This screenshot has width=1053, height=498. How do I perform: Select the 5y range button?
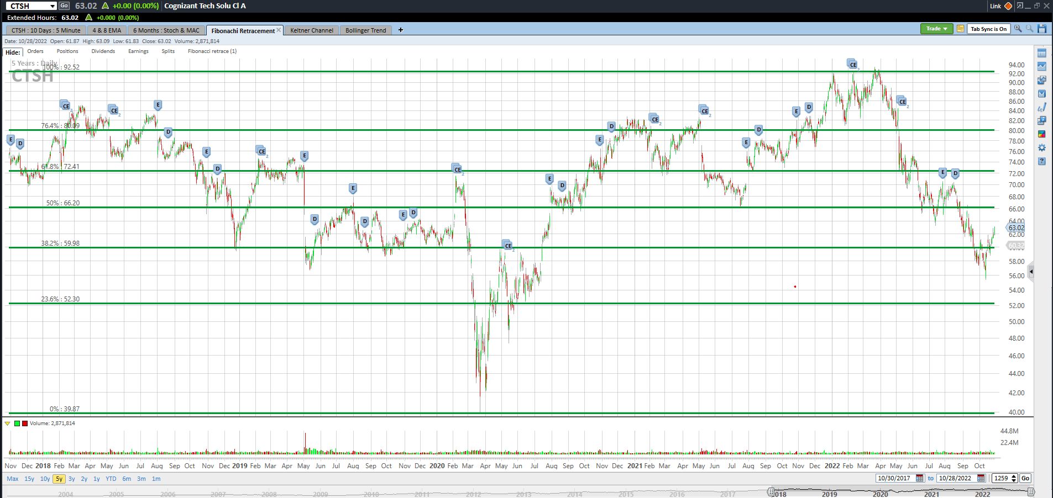click(59, 479)
